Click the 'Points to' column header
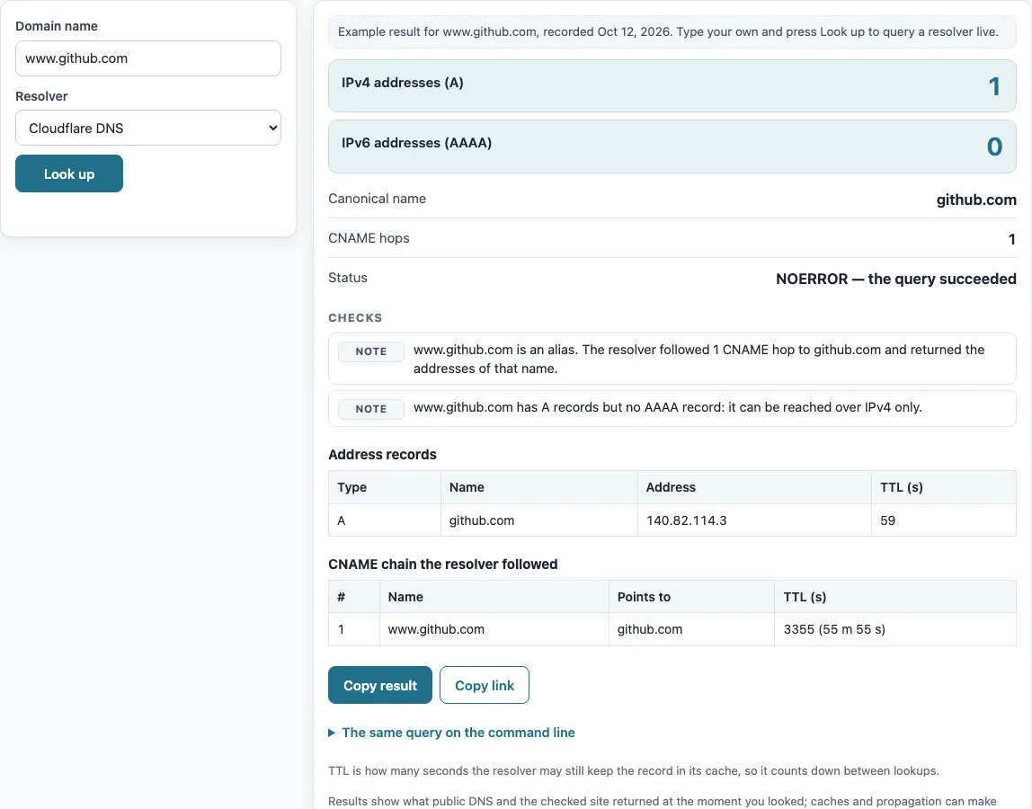1032x809 pixels. [691, 597]
